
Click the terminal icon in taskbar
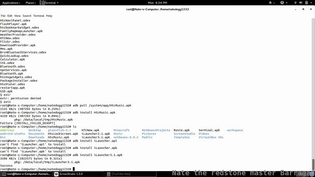4,174
